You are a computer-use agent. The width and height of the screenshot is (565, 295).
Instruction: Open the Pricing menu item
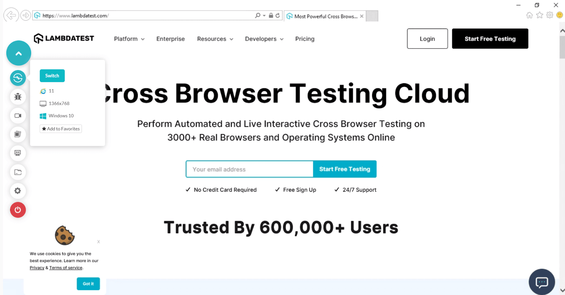(305, 39)
